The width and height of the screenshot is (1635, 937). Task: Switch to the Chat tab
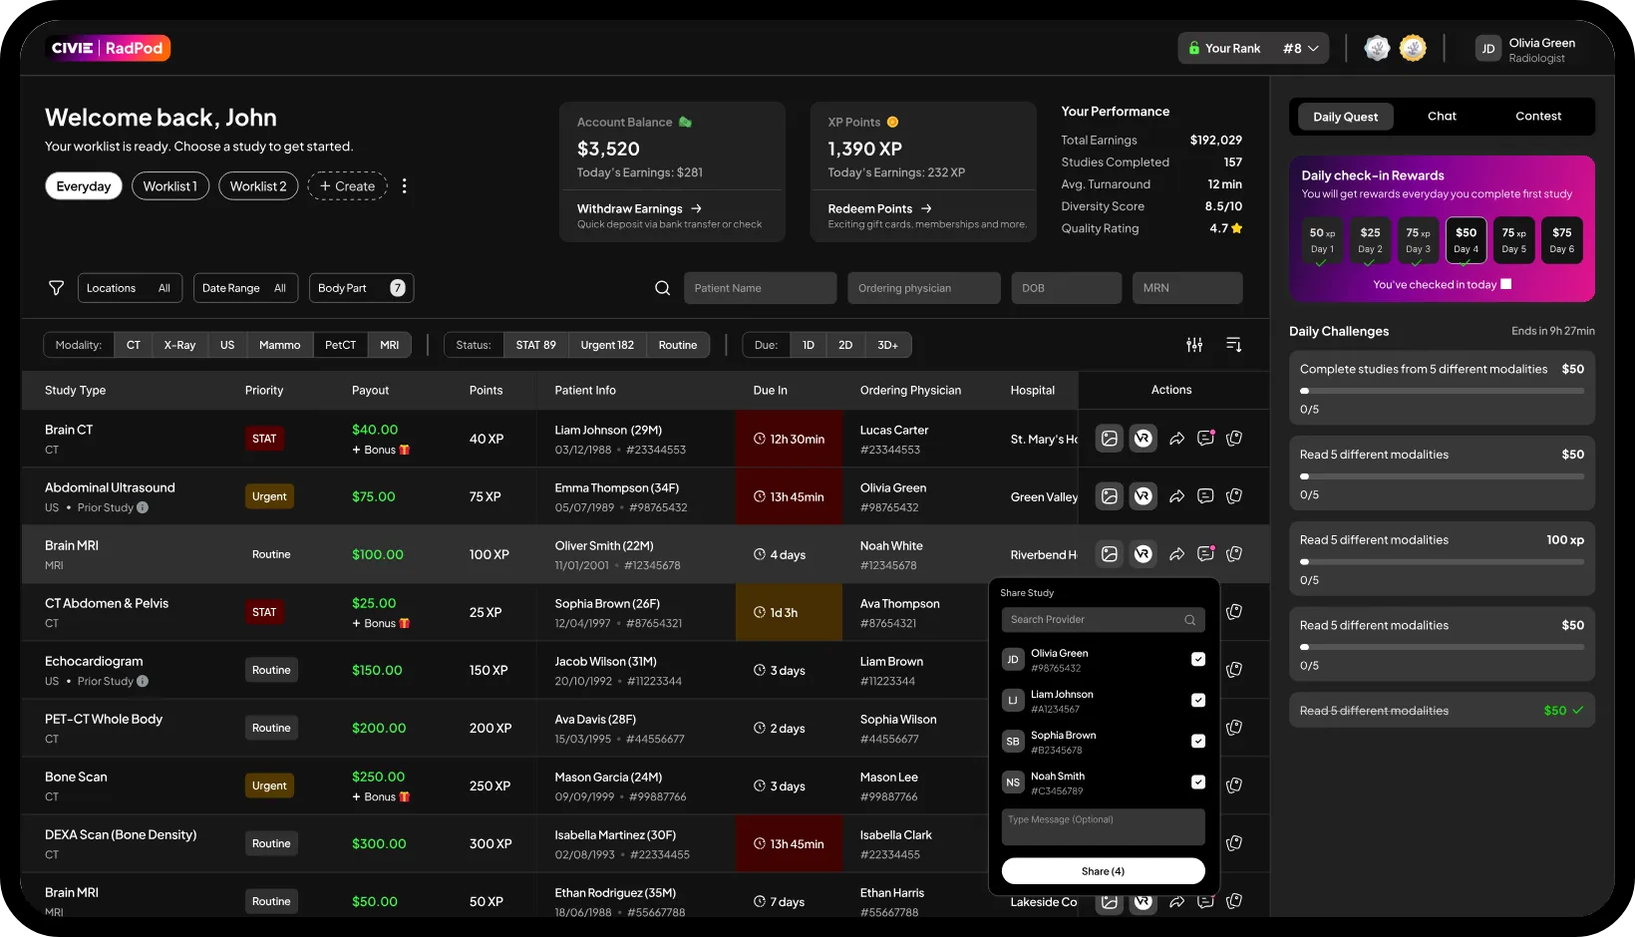click(x=1442, y=117)
